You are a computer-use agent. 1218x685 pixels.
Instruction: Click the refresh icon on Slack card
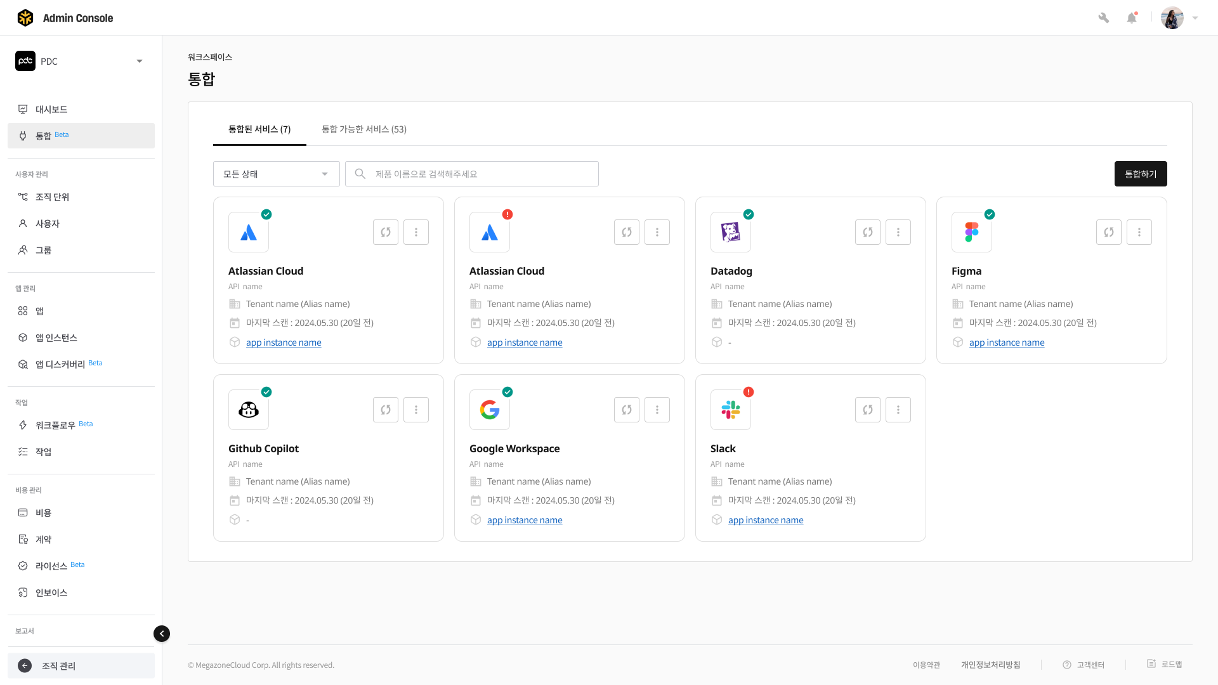[x=868, y=410]
